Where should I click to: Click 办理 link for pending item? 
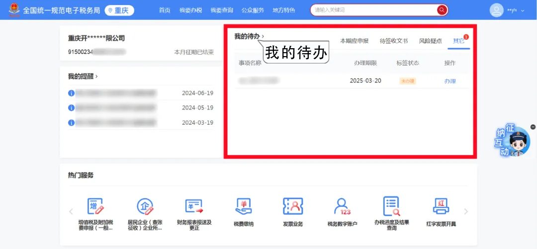click(449, 81)
